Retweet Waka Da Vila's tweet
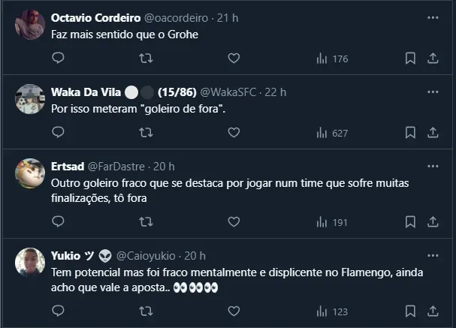Viewport: 456px width, 328px height. (x=146, y=132)
